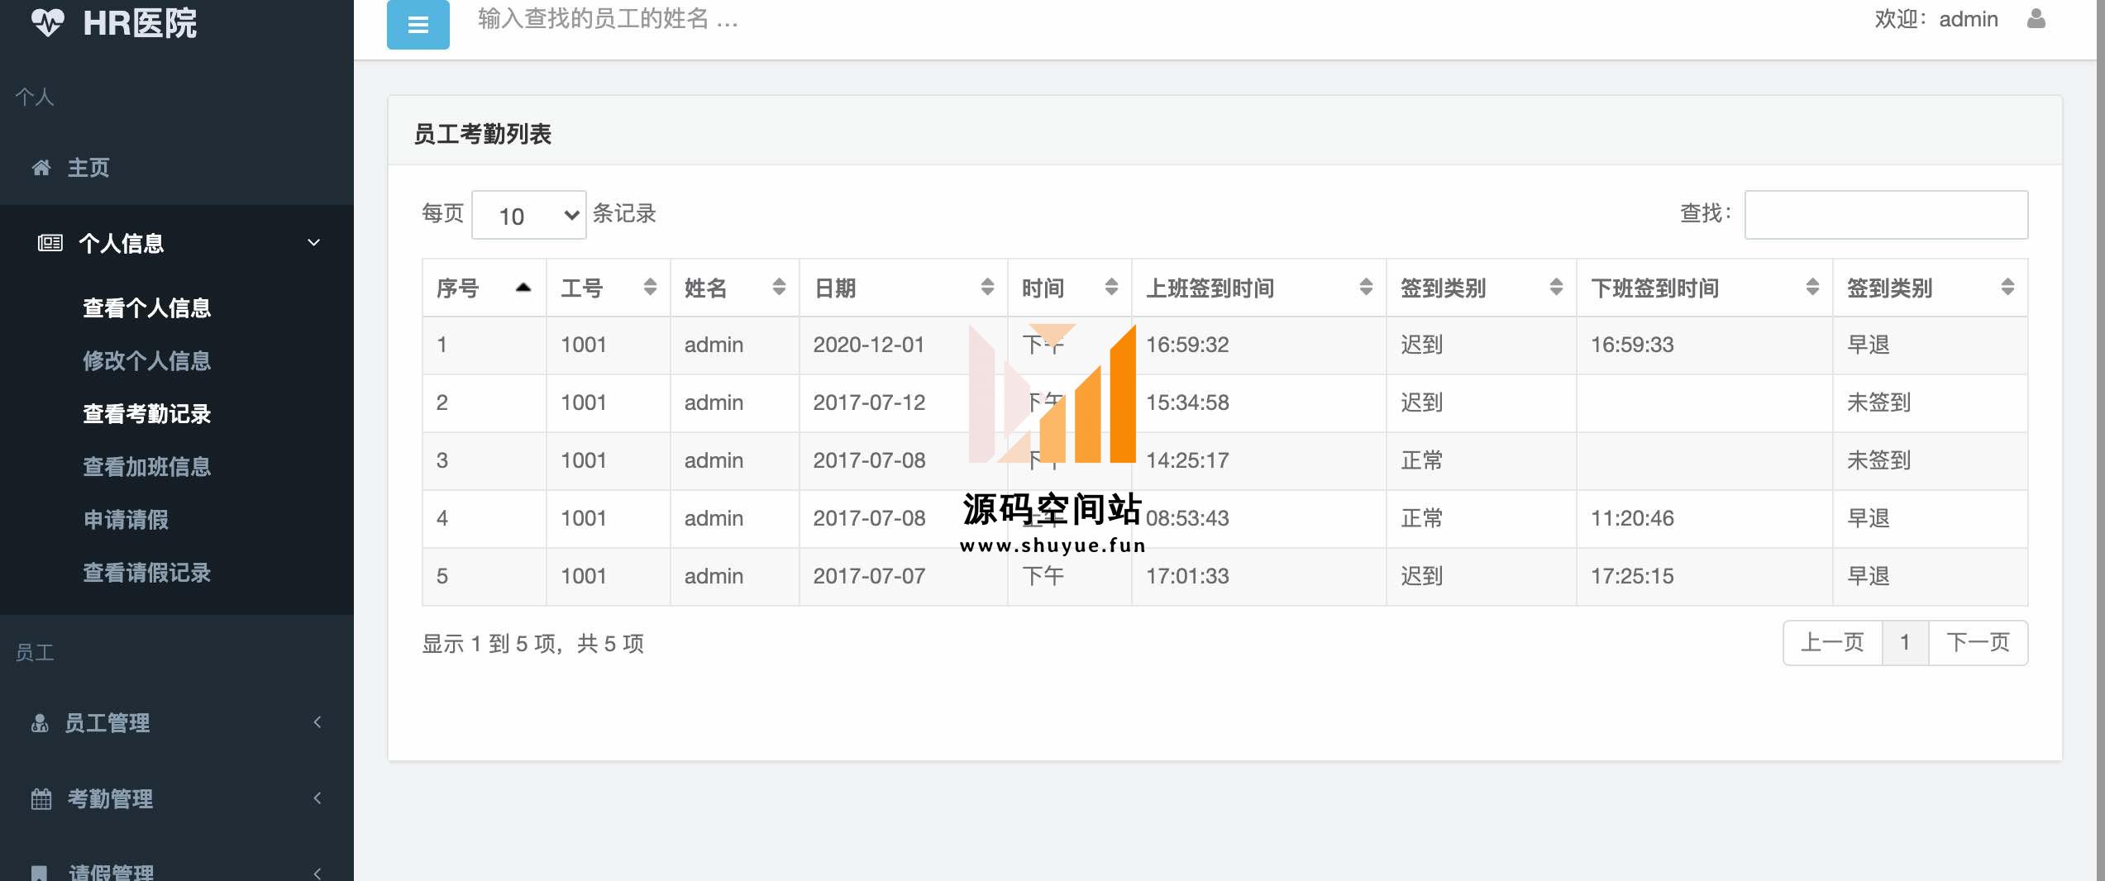Viewport: 2105px width, 881px height.
Task: Sort by 日期 column sort icon
Action: tap(987, 288)
